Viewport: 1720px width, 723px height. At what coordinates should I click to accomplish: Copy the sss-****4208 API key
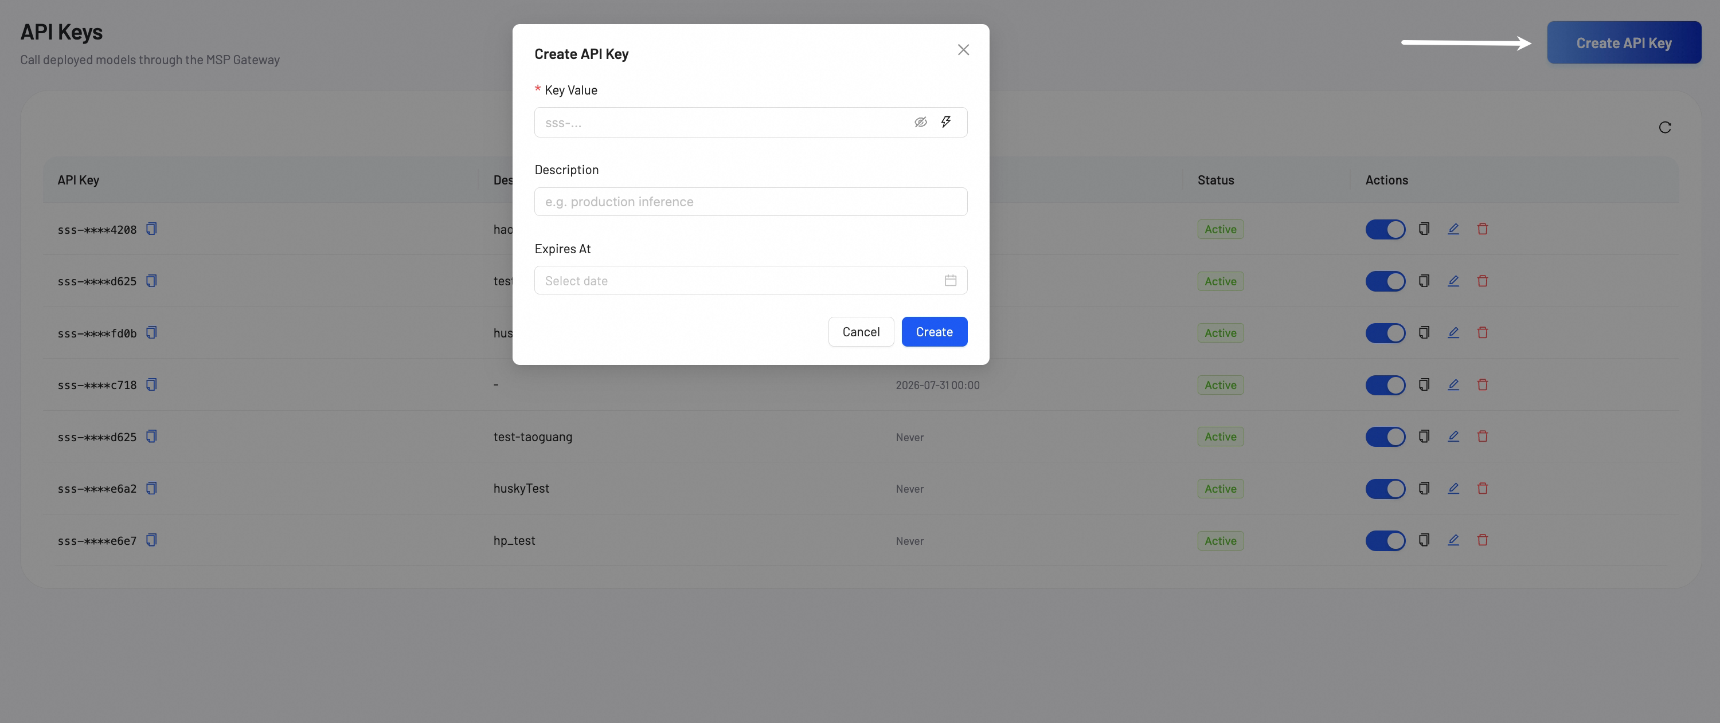(151, 229)
